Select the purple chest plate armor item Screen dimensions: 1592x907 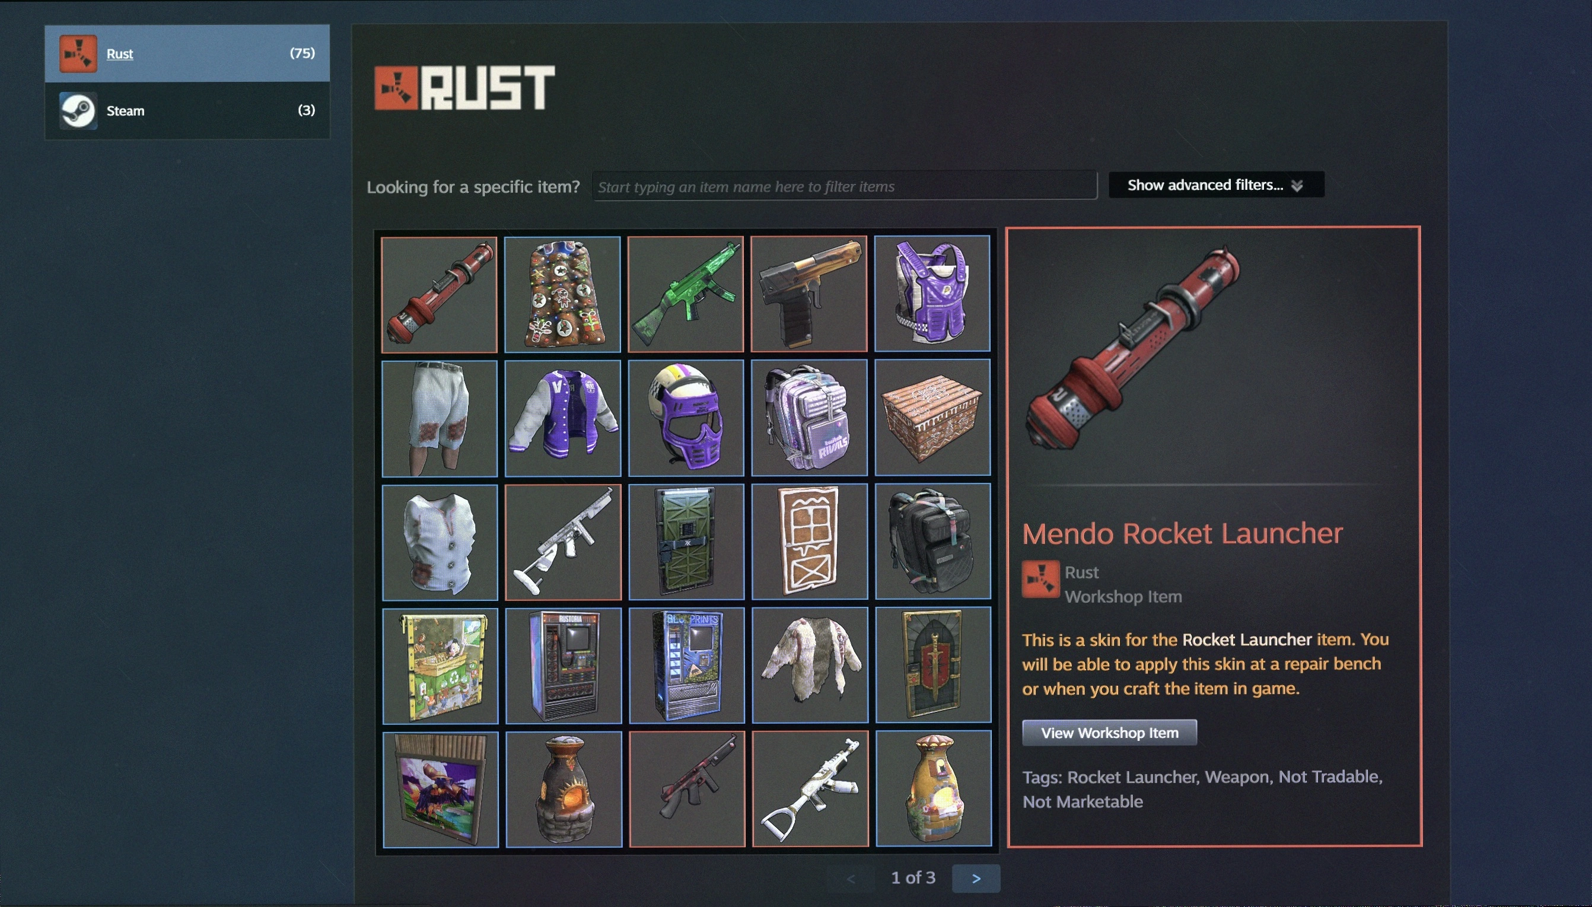(x=932, y=294)
